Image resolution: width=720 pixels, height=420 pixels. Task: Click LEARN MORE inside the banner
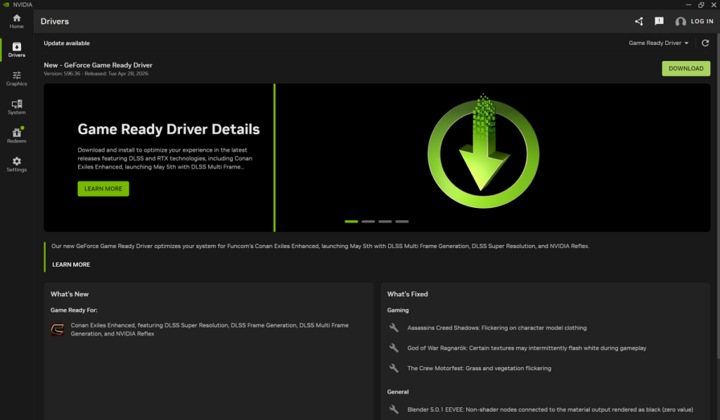coord(103,188)
